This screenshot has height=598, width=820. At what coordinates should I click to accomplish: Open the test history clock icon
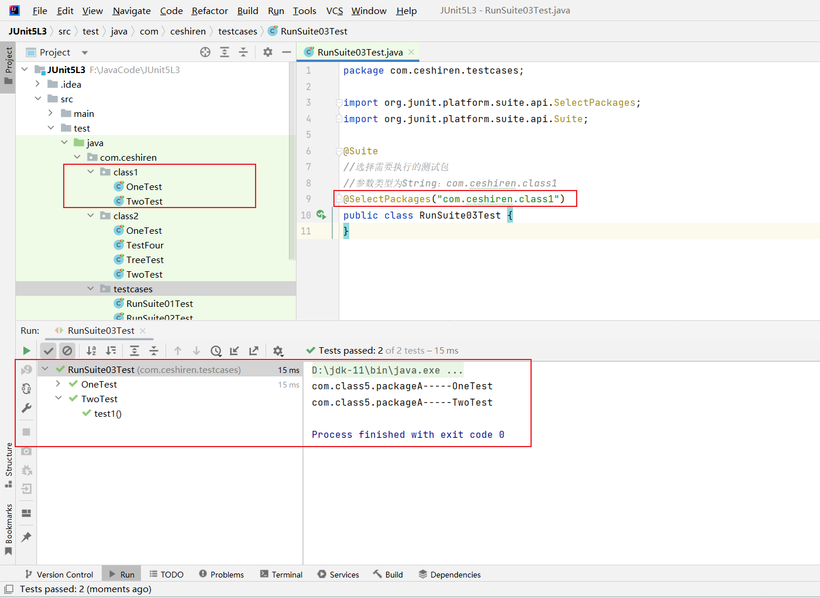(216, 351)
